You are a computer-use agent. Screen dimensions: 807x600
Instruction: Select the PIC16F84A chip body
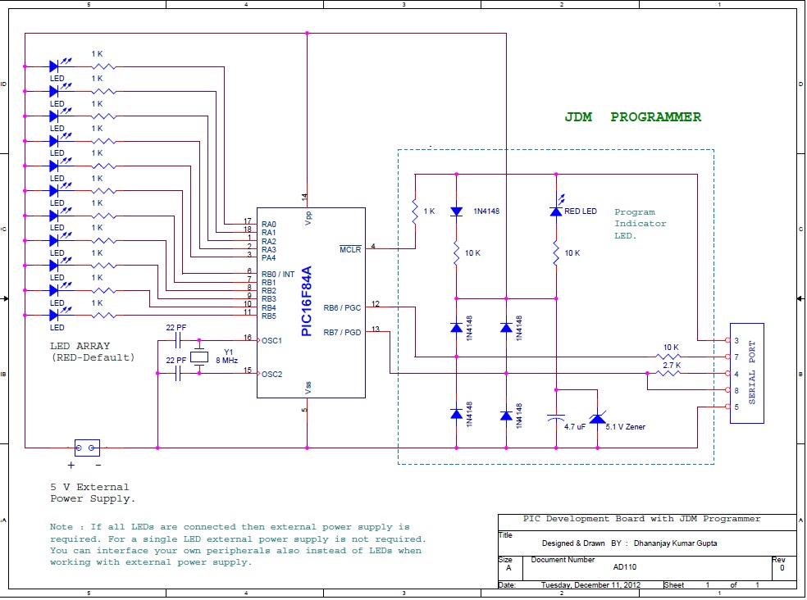311,302
